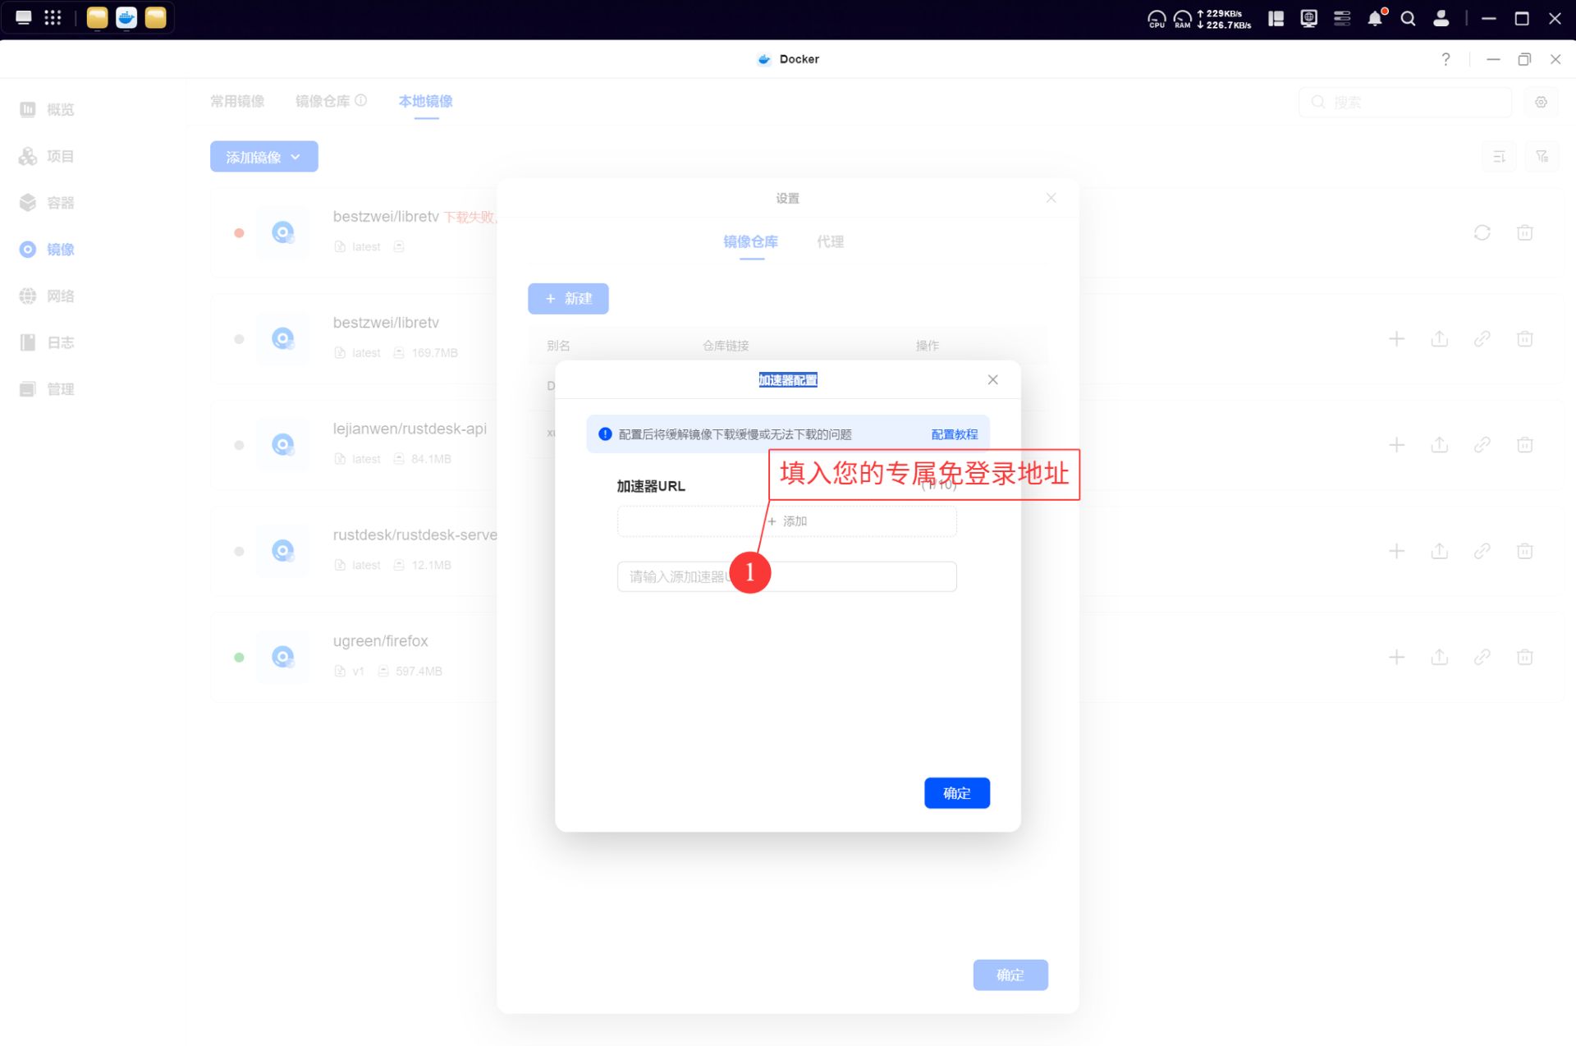Close the 加速器配置 dialog
Viewport: 1576px width, 1046px height.
[x=992, y=379]
